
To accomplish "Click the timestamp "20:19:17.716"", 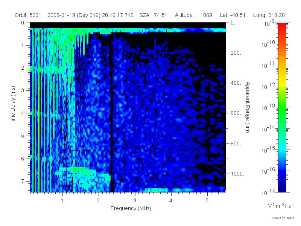I will coord(118,15).
